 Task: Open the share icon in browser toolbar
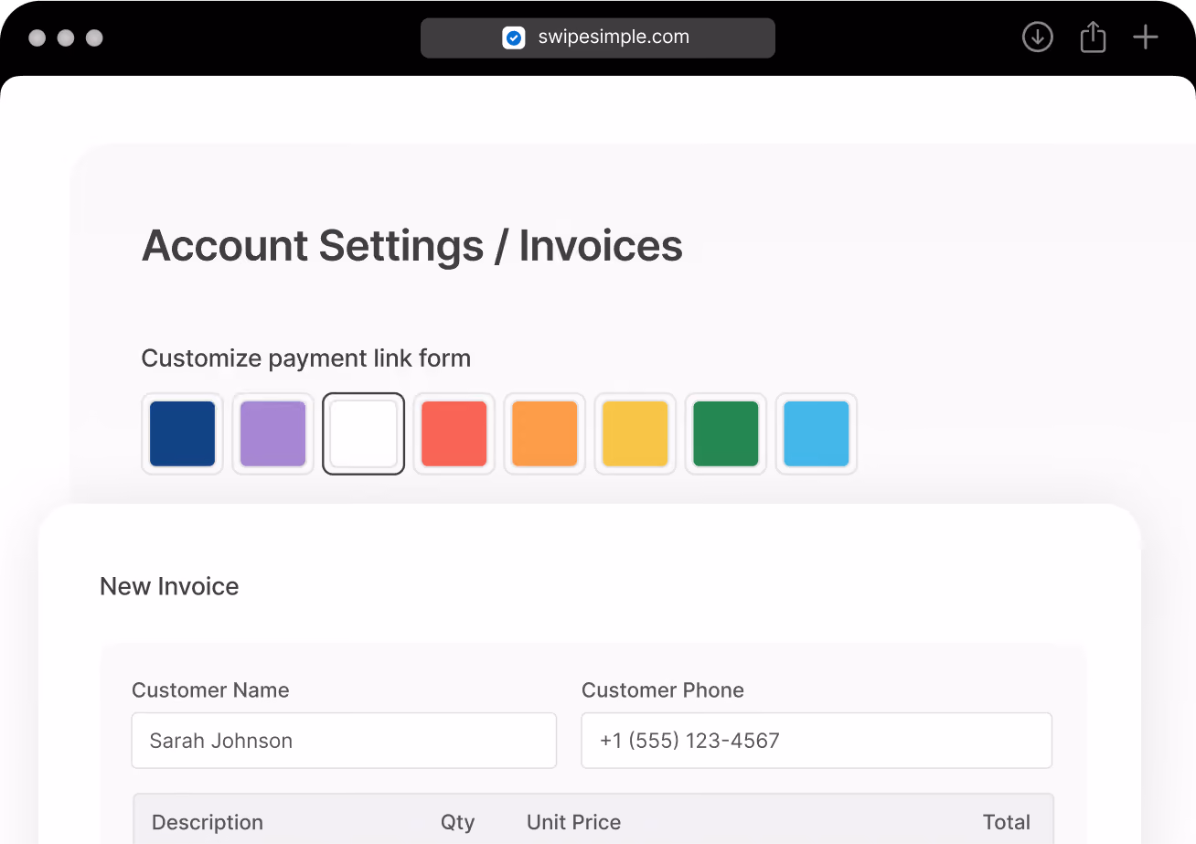coord(1093,37)
